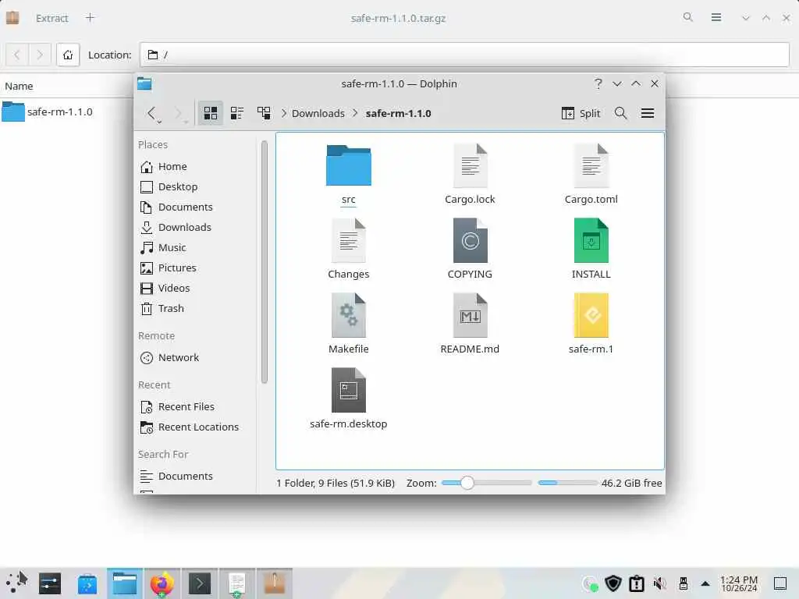Select the README.md markdown file
The image size is (799, 599).
pyautogui.click(x=470, y=315)
